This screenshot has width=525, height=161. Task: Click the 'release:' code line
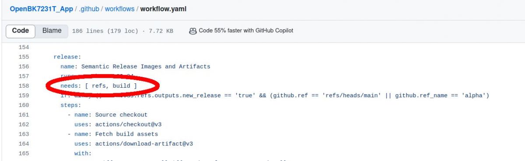click(x=67, y=57)
